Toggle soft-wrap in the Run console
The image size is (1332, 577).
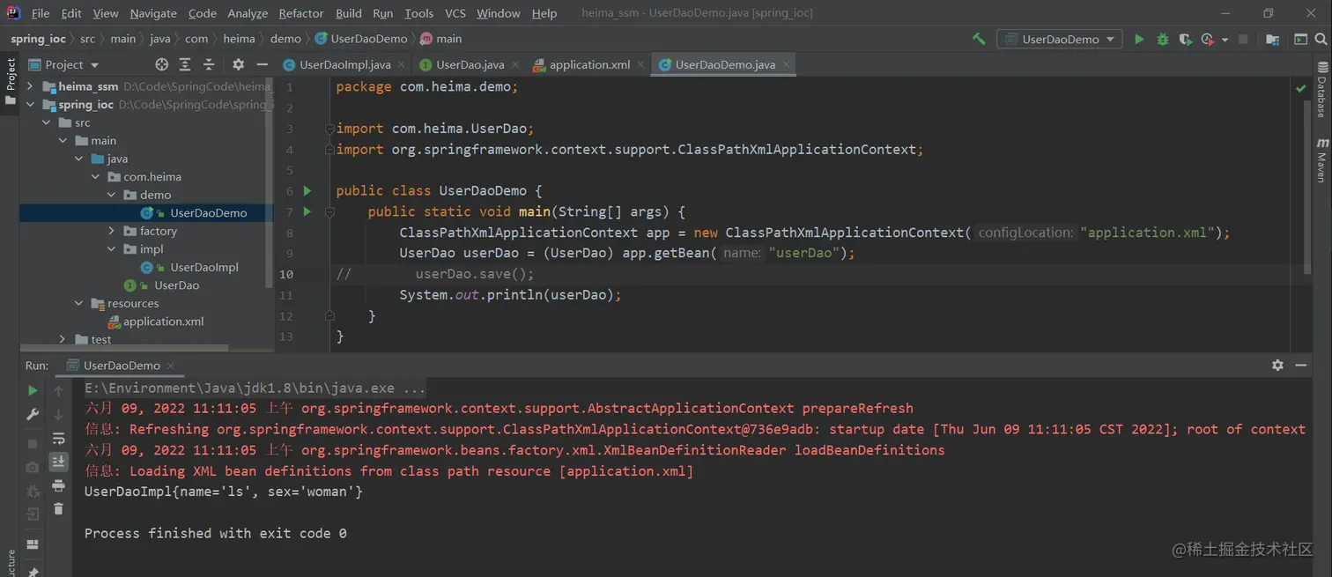point(58,438)
